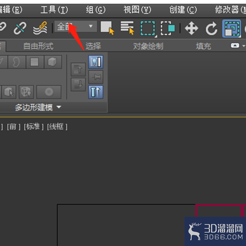Click the highlighted Select and Scale tool
This screenshot has height=246, width=246.
coord(232,28)
